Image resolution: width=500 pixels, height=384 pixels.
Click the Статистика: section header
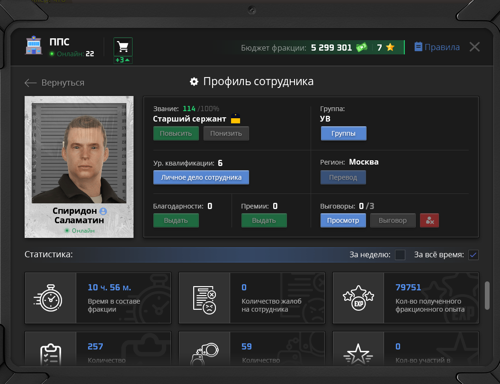pyautogui.click(x=48, y=255)
